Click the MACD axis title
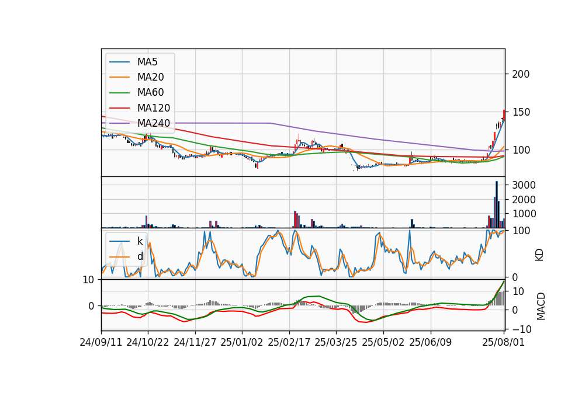561x403 pixels. (x=541, y=306)
